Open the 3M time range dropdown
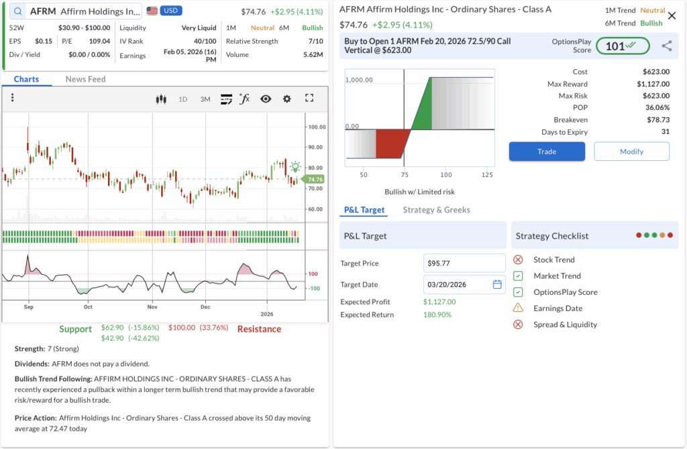This screenshot has width=687, height=449. [205, 99]
